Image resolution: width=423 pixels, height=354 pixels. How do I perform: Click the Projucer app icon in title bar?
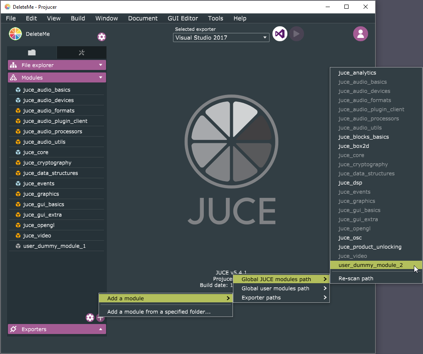click(x=7, y=7)
